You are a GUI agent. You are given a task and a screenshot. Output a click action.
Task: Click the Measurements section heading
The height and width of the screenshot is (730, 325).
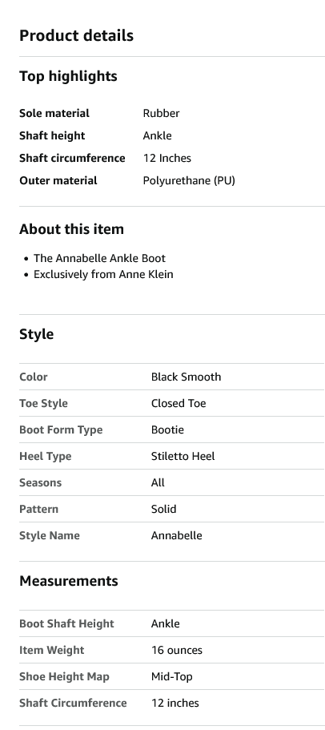pos(69,581)
